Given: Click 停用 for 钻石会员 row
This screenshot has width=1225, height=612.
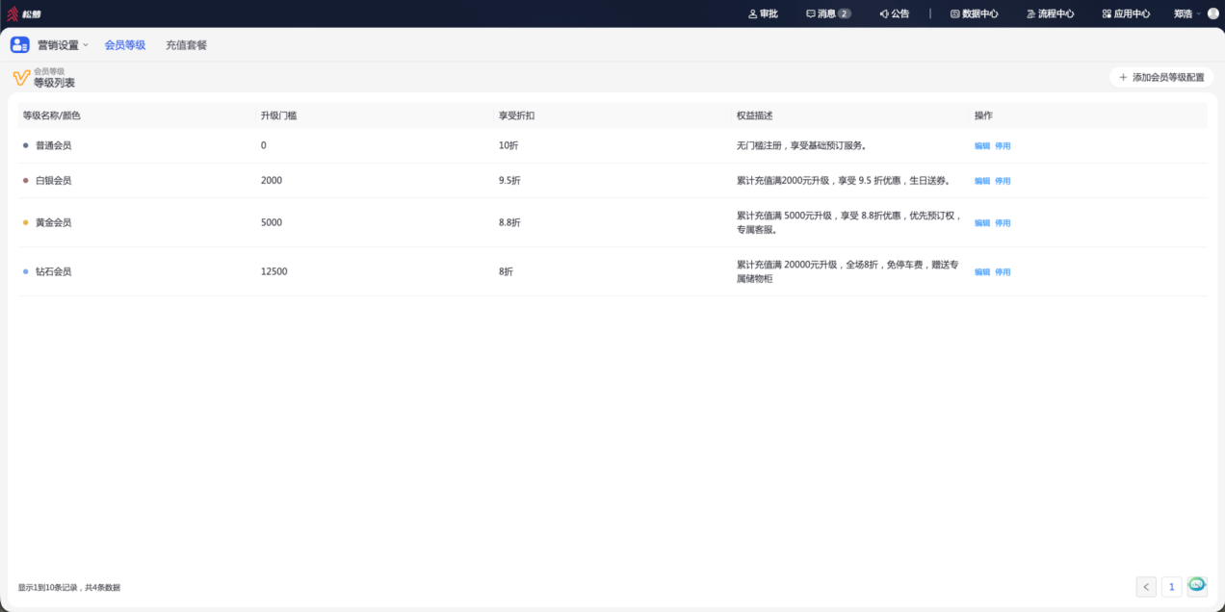Looking at the screenshot, I should tap(1003, 272).
